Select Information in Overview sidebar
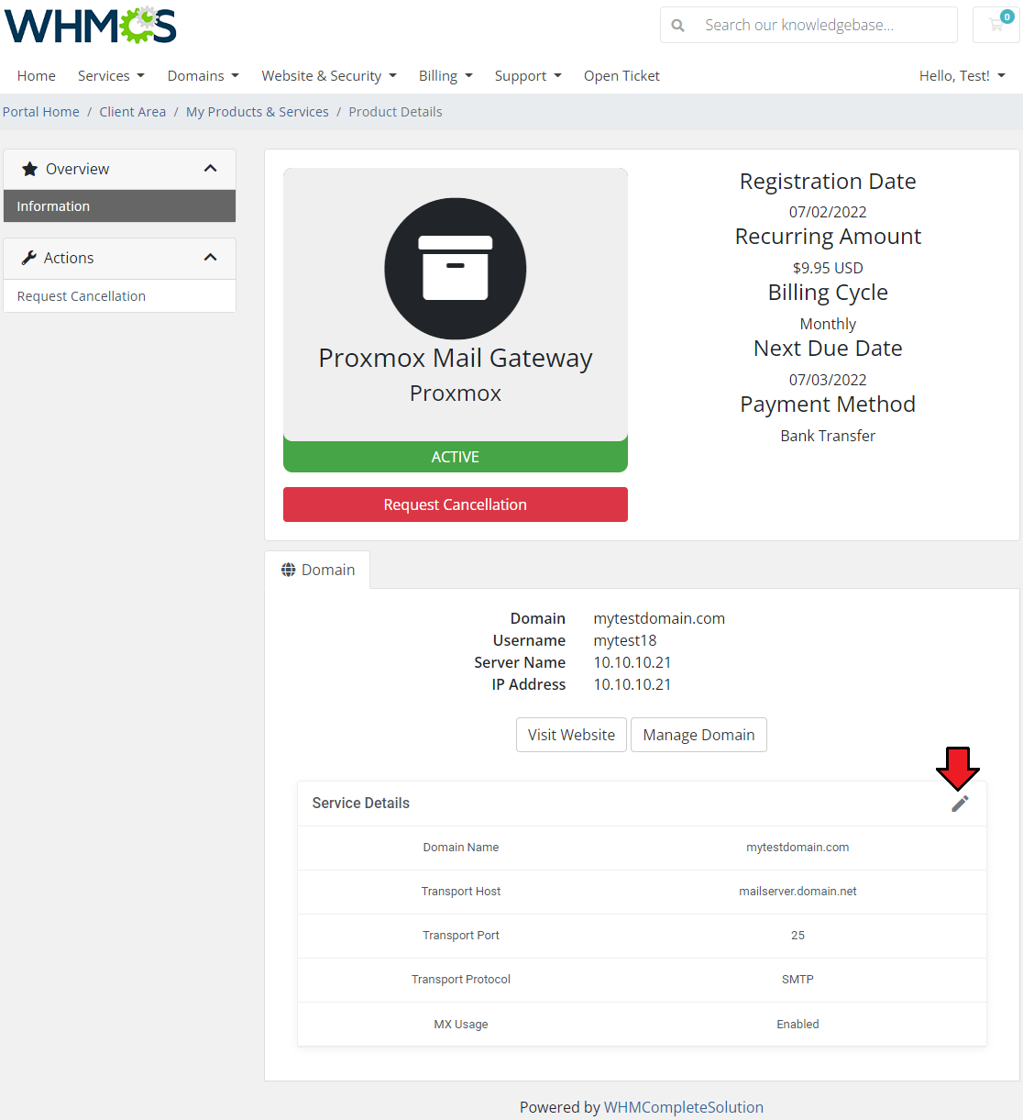The width and height of the screenshot is (1023, 1120). tap(119, 206)
